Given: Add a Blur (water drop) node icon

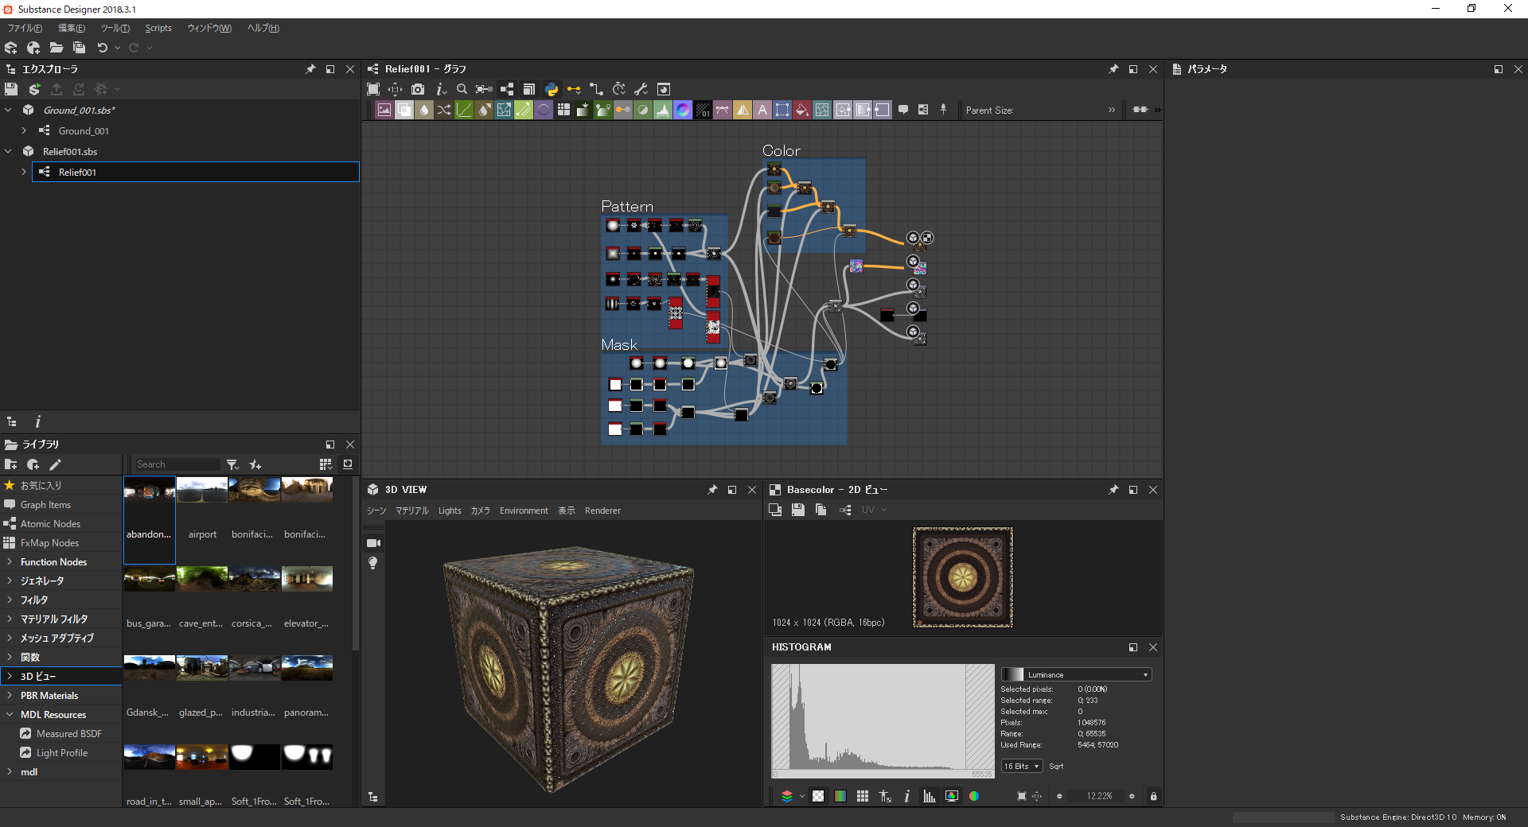Looking at the screenshot, I should pos(424,110).
